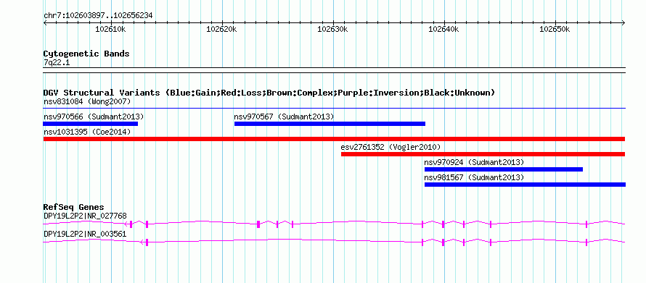Open the nsv981567 (Sudmant2013) blue bar

pos(525,185)
